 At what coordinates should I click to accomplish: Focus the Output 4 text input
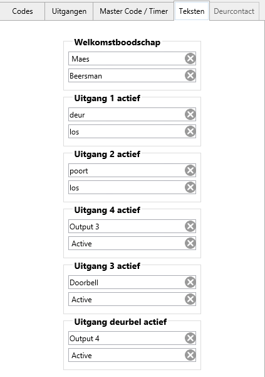tap(127, 338)
